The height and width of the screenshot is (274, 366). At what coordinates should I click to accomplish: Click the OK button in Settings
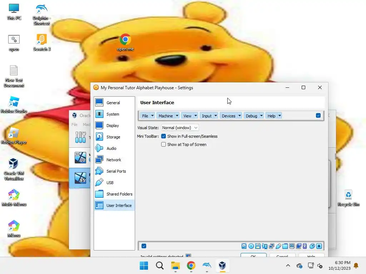[x=253, y=255]
